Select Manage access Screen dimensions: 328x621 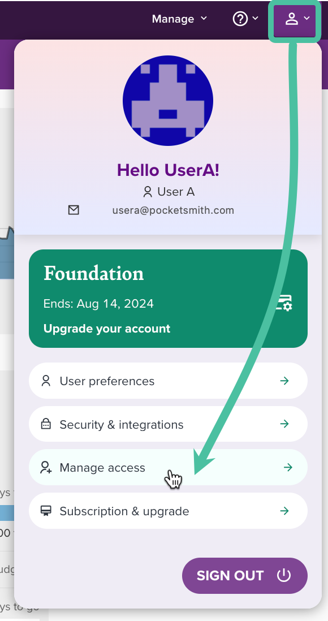tap(168, 467)
